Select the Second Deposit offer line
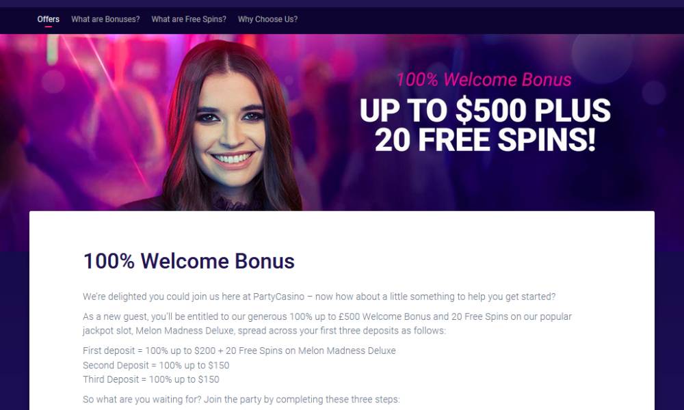684x410 pixels. click(156, 365)
